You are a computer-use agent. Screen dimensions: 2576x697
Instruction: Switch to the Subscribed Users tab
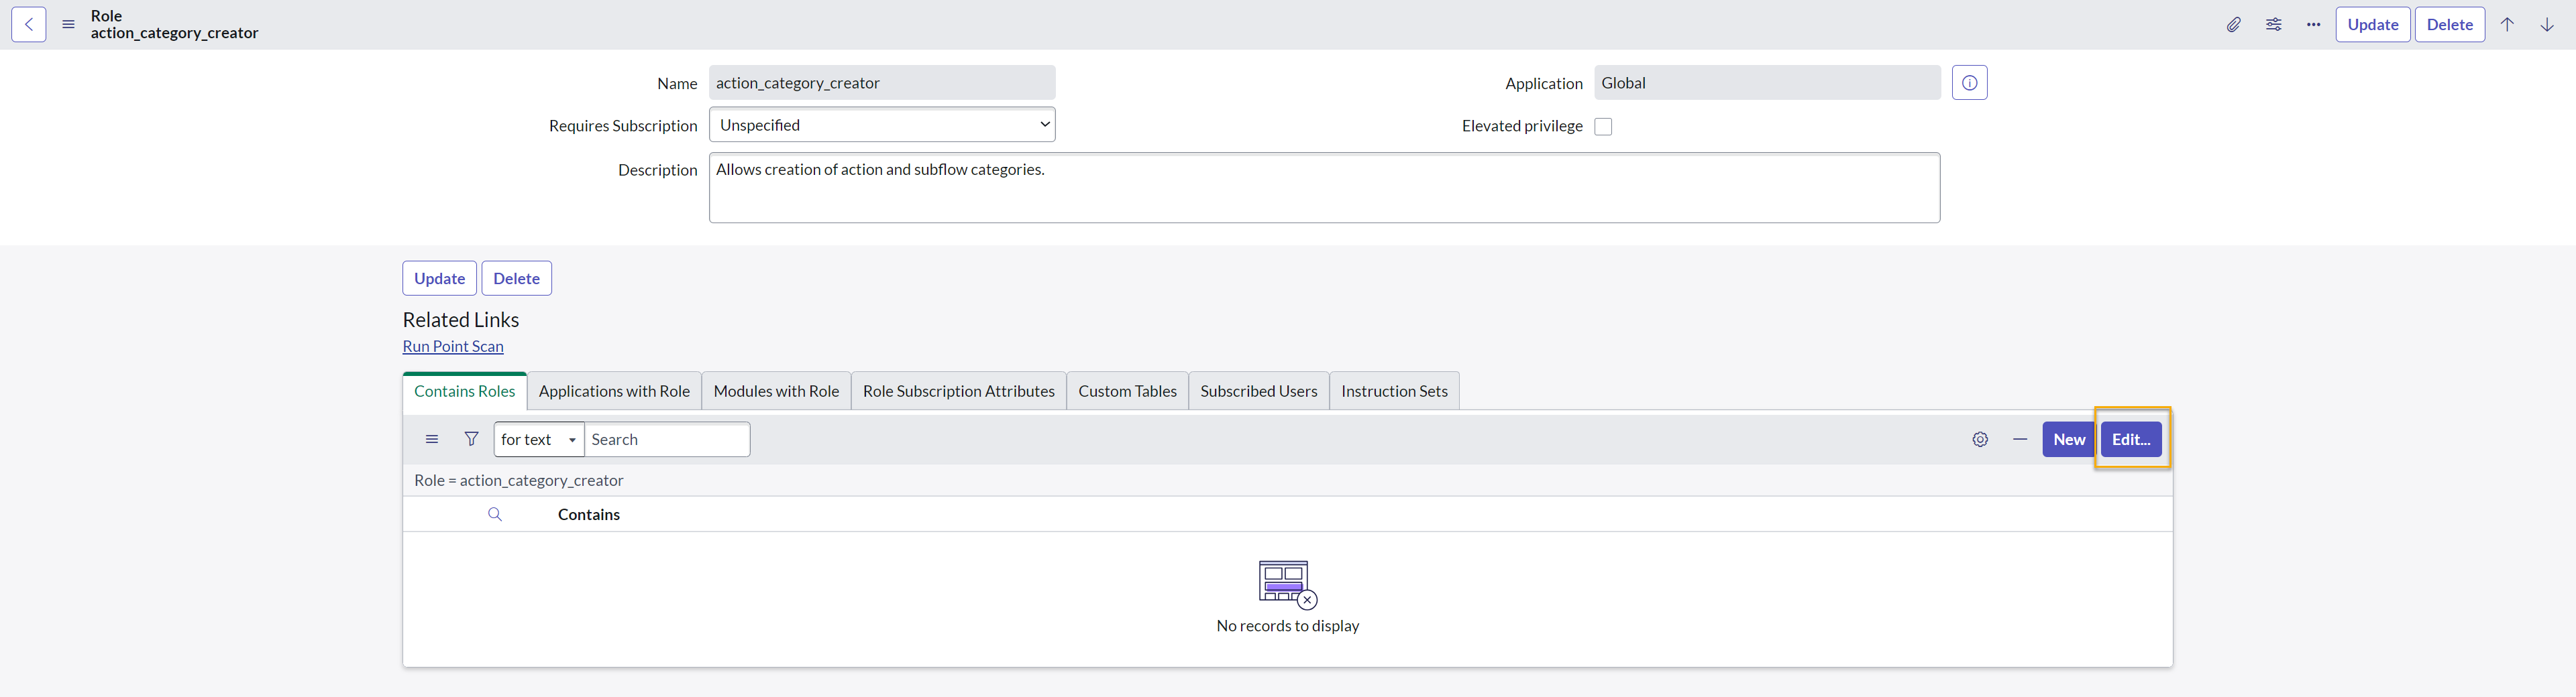click(1258, 391)
